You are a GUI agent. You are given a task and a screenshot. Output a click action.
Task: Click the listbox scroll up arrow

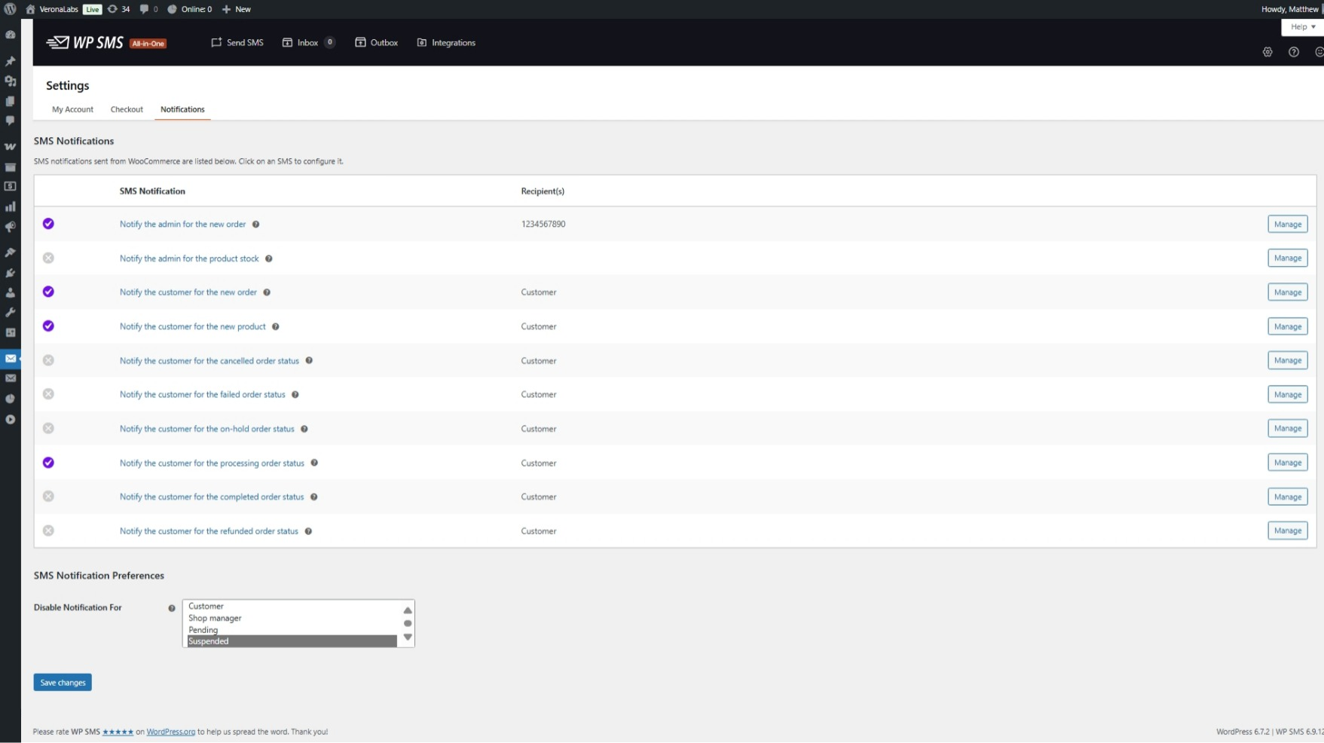(408, 610)
